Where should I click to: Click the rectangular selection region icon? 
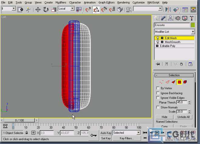click(20, 10)
